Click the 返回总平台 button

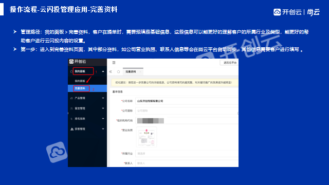[229, 63]
